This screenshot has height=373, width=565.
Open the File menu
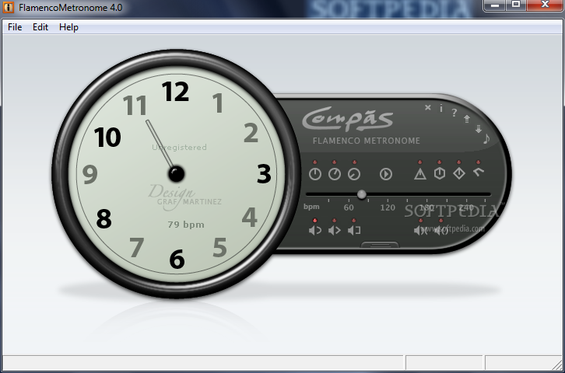click(x=15, y=27)
